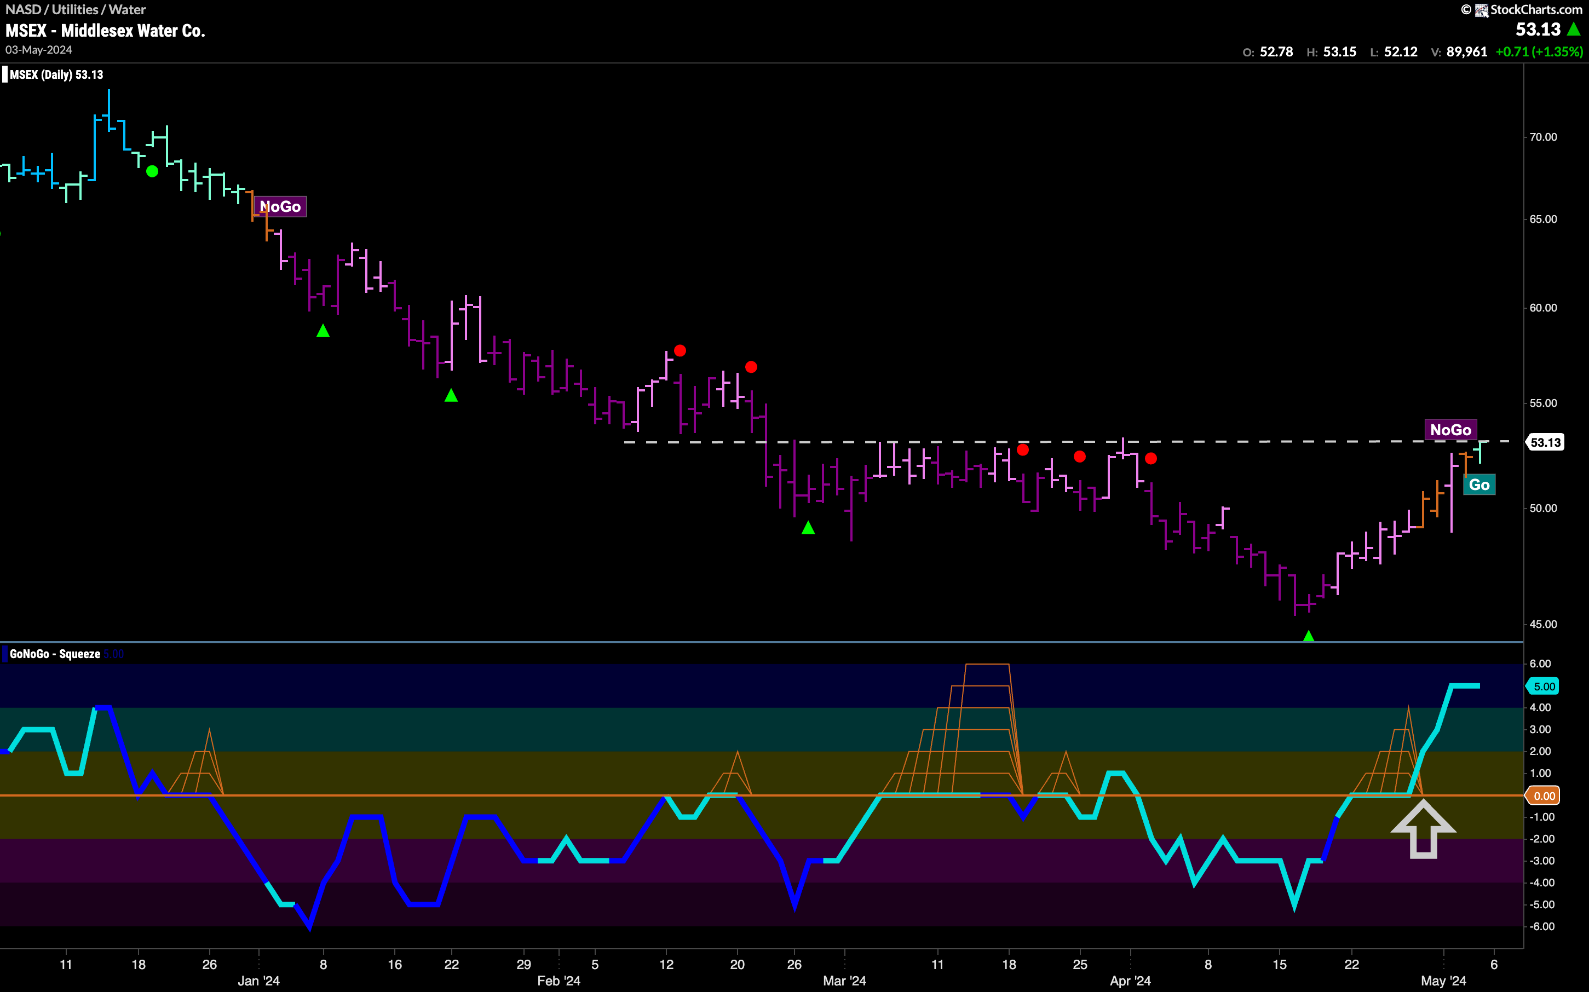Click the -6.00 oscillator axis label
The height and width of the screenshot is (992, 1589).
point(1541,926)
